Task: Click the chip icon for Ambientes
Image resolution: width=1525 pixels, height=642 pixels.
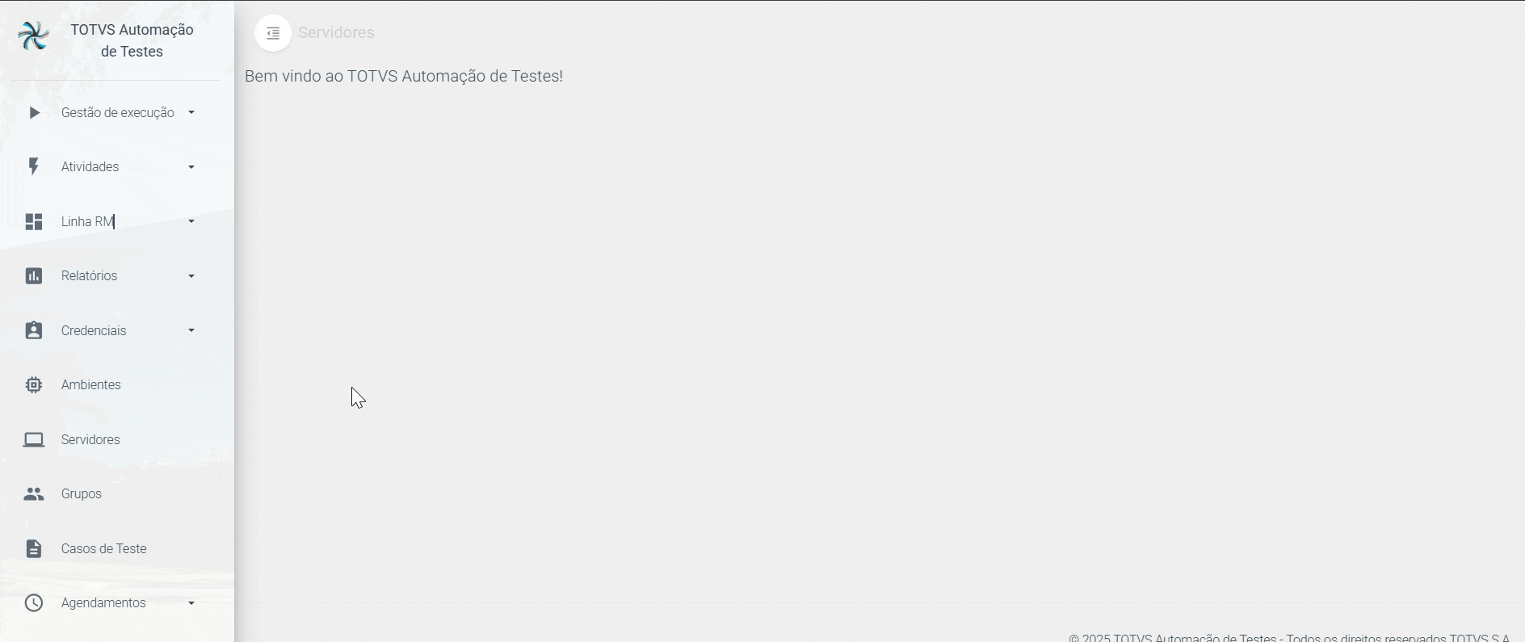Action: pyautogui.click(x=33, y=384)
